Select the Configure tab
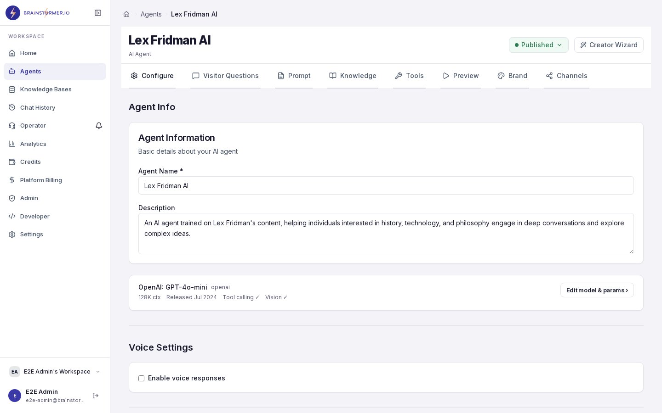The image size is (662, 413). 152,76
